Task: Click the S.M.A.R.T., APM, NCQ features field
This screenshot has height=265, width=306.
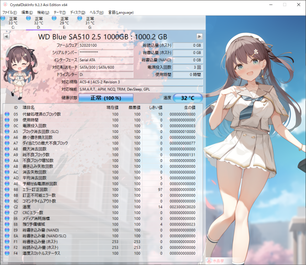Action: tap(141, 89)
